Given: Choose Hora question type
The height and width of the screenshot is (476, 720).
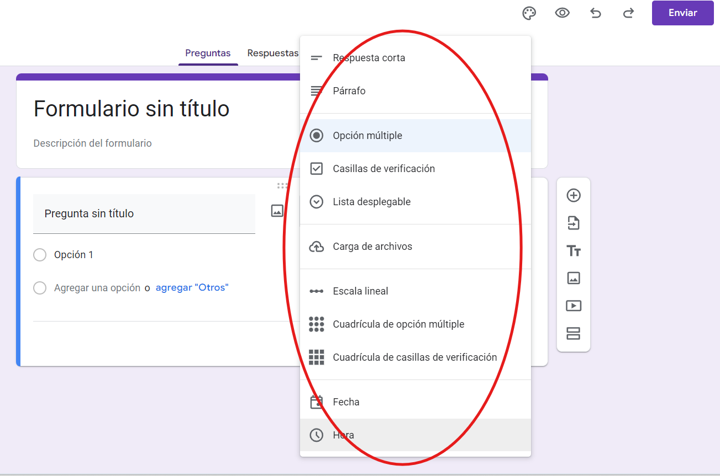Looking at the screenshot, I should tap(416, 435).
